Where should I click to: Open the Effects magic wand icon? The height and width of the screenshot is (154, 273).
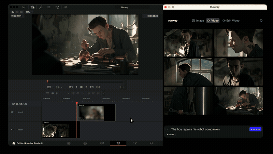coord(41,7)
